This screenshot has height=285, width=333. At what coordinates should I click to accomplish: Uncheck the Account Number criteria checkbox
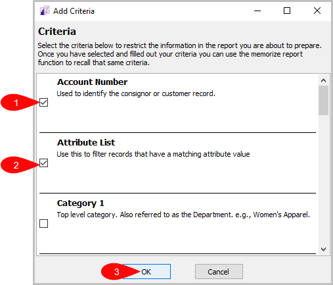[x=43, y=103]
